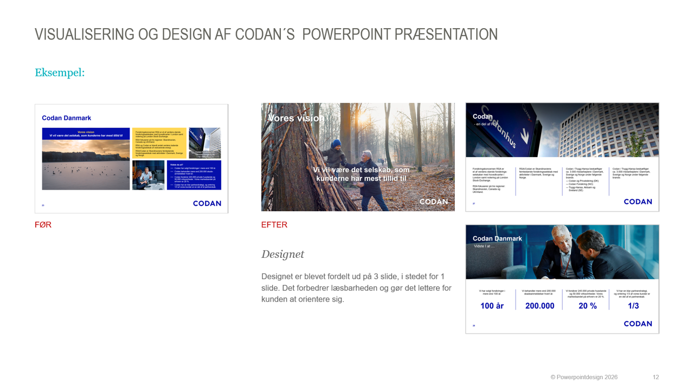Open the Codanhus building slide thumbnail
The height and width of the screenshot is (390, 694).
[x=562, y=157]
